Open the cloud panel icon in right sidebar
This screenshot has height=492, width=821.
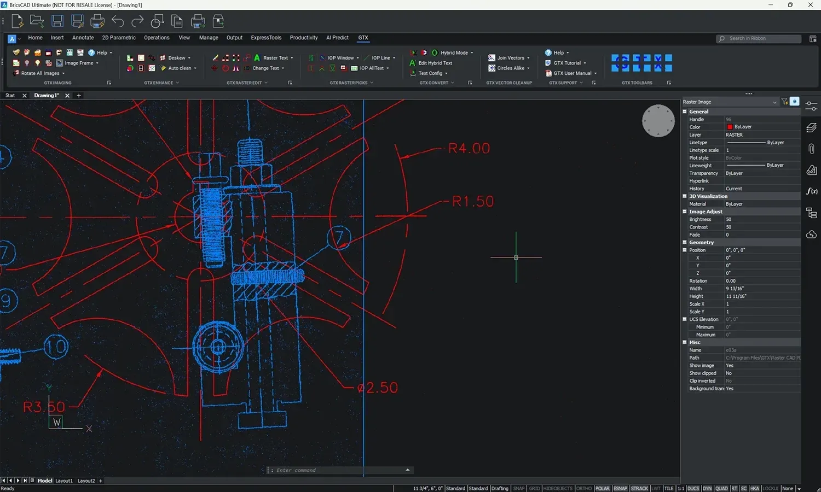tap(811, 235)
